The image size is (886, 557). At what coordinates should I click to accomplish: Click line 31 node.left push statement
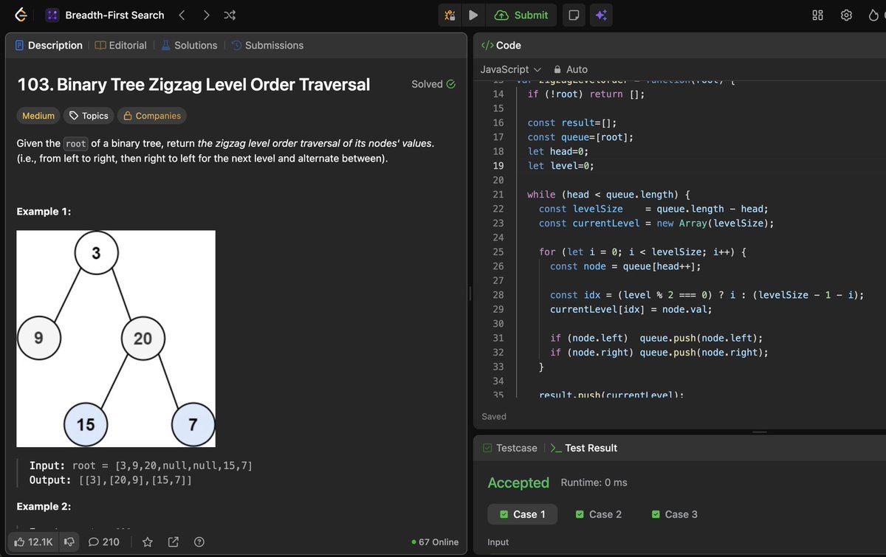tap(656, 338)
